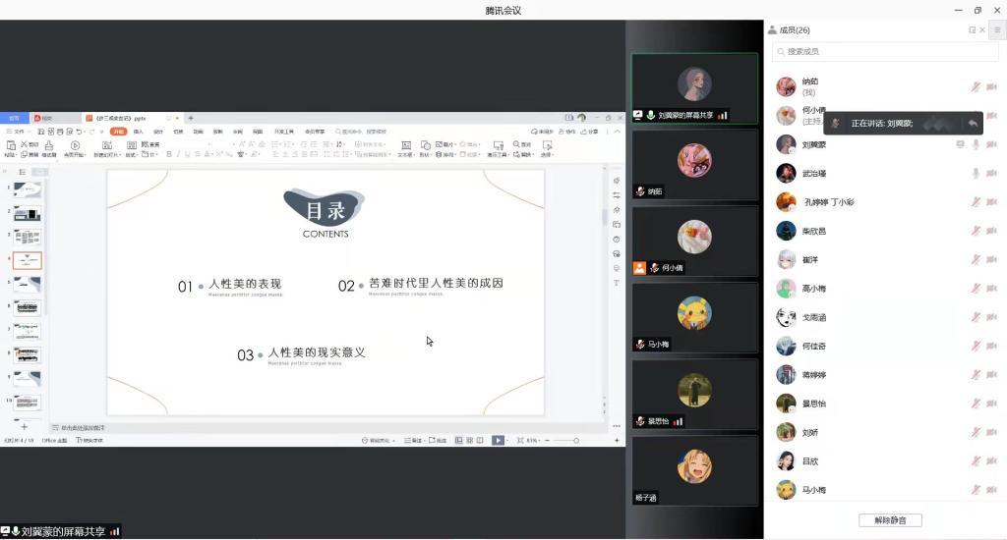Select slide 5 thumbnail in slide panel
This screenshot has height=540, width=1007.
[x=27, y=285]
